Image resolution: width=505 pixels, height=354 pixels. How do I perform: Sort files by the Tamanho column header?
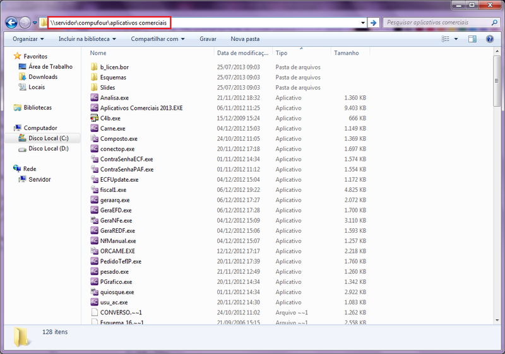click(x=346, y=53)
